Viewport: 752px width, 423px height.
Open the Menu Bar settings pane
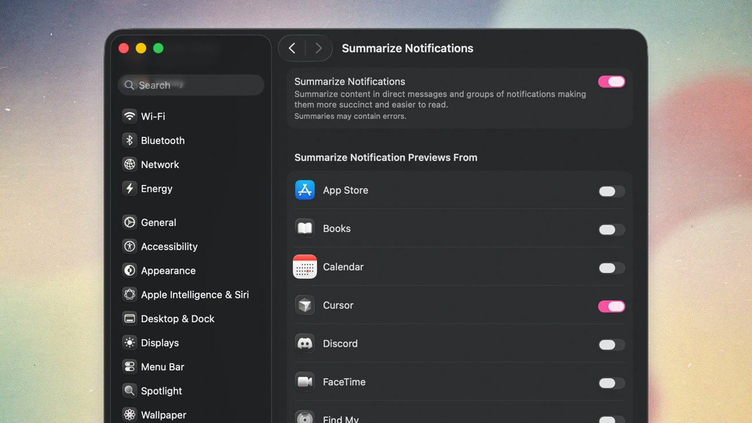pyautogui.click(x=162, y=367)
